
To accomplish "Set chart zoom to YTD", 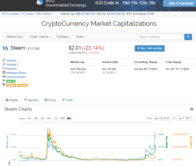I will click(62, 118).
